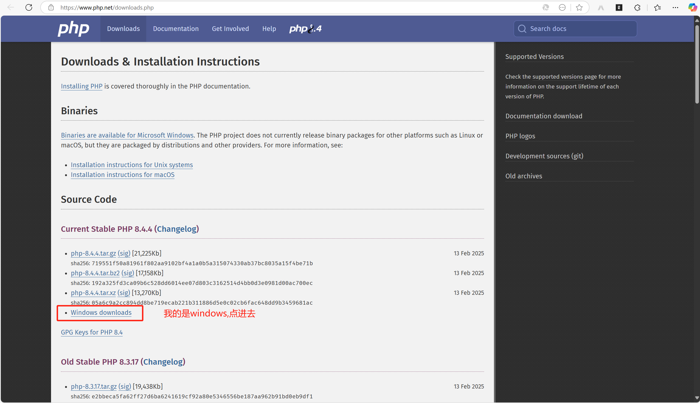Click the site info lock icon

51,7
